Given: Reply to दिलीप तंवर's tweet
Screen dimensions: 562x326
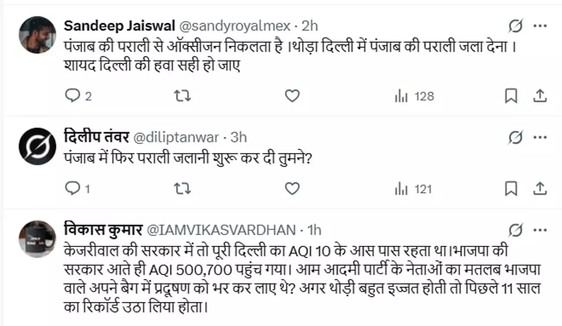Looking at the screenshot, I should [72, 189].
